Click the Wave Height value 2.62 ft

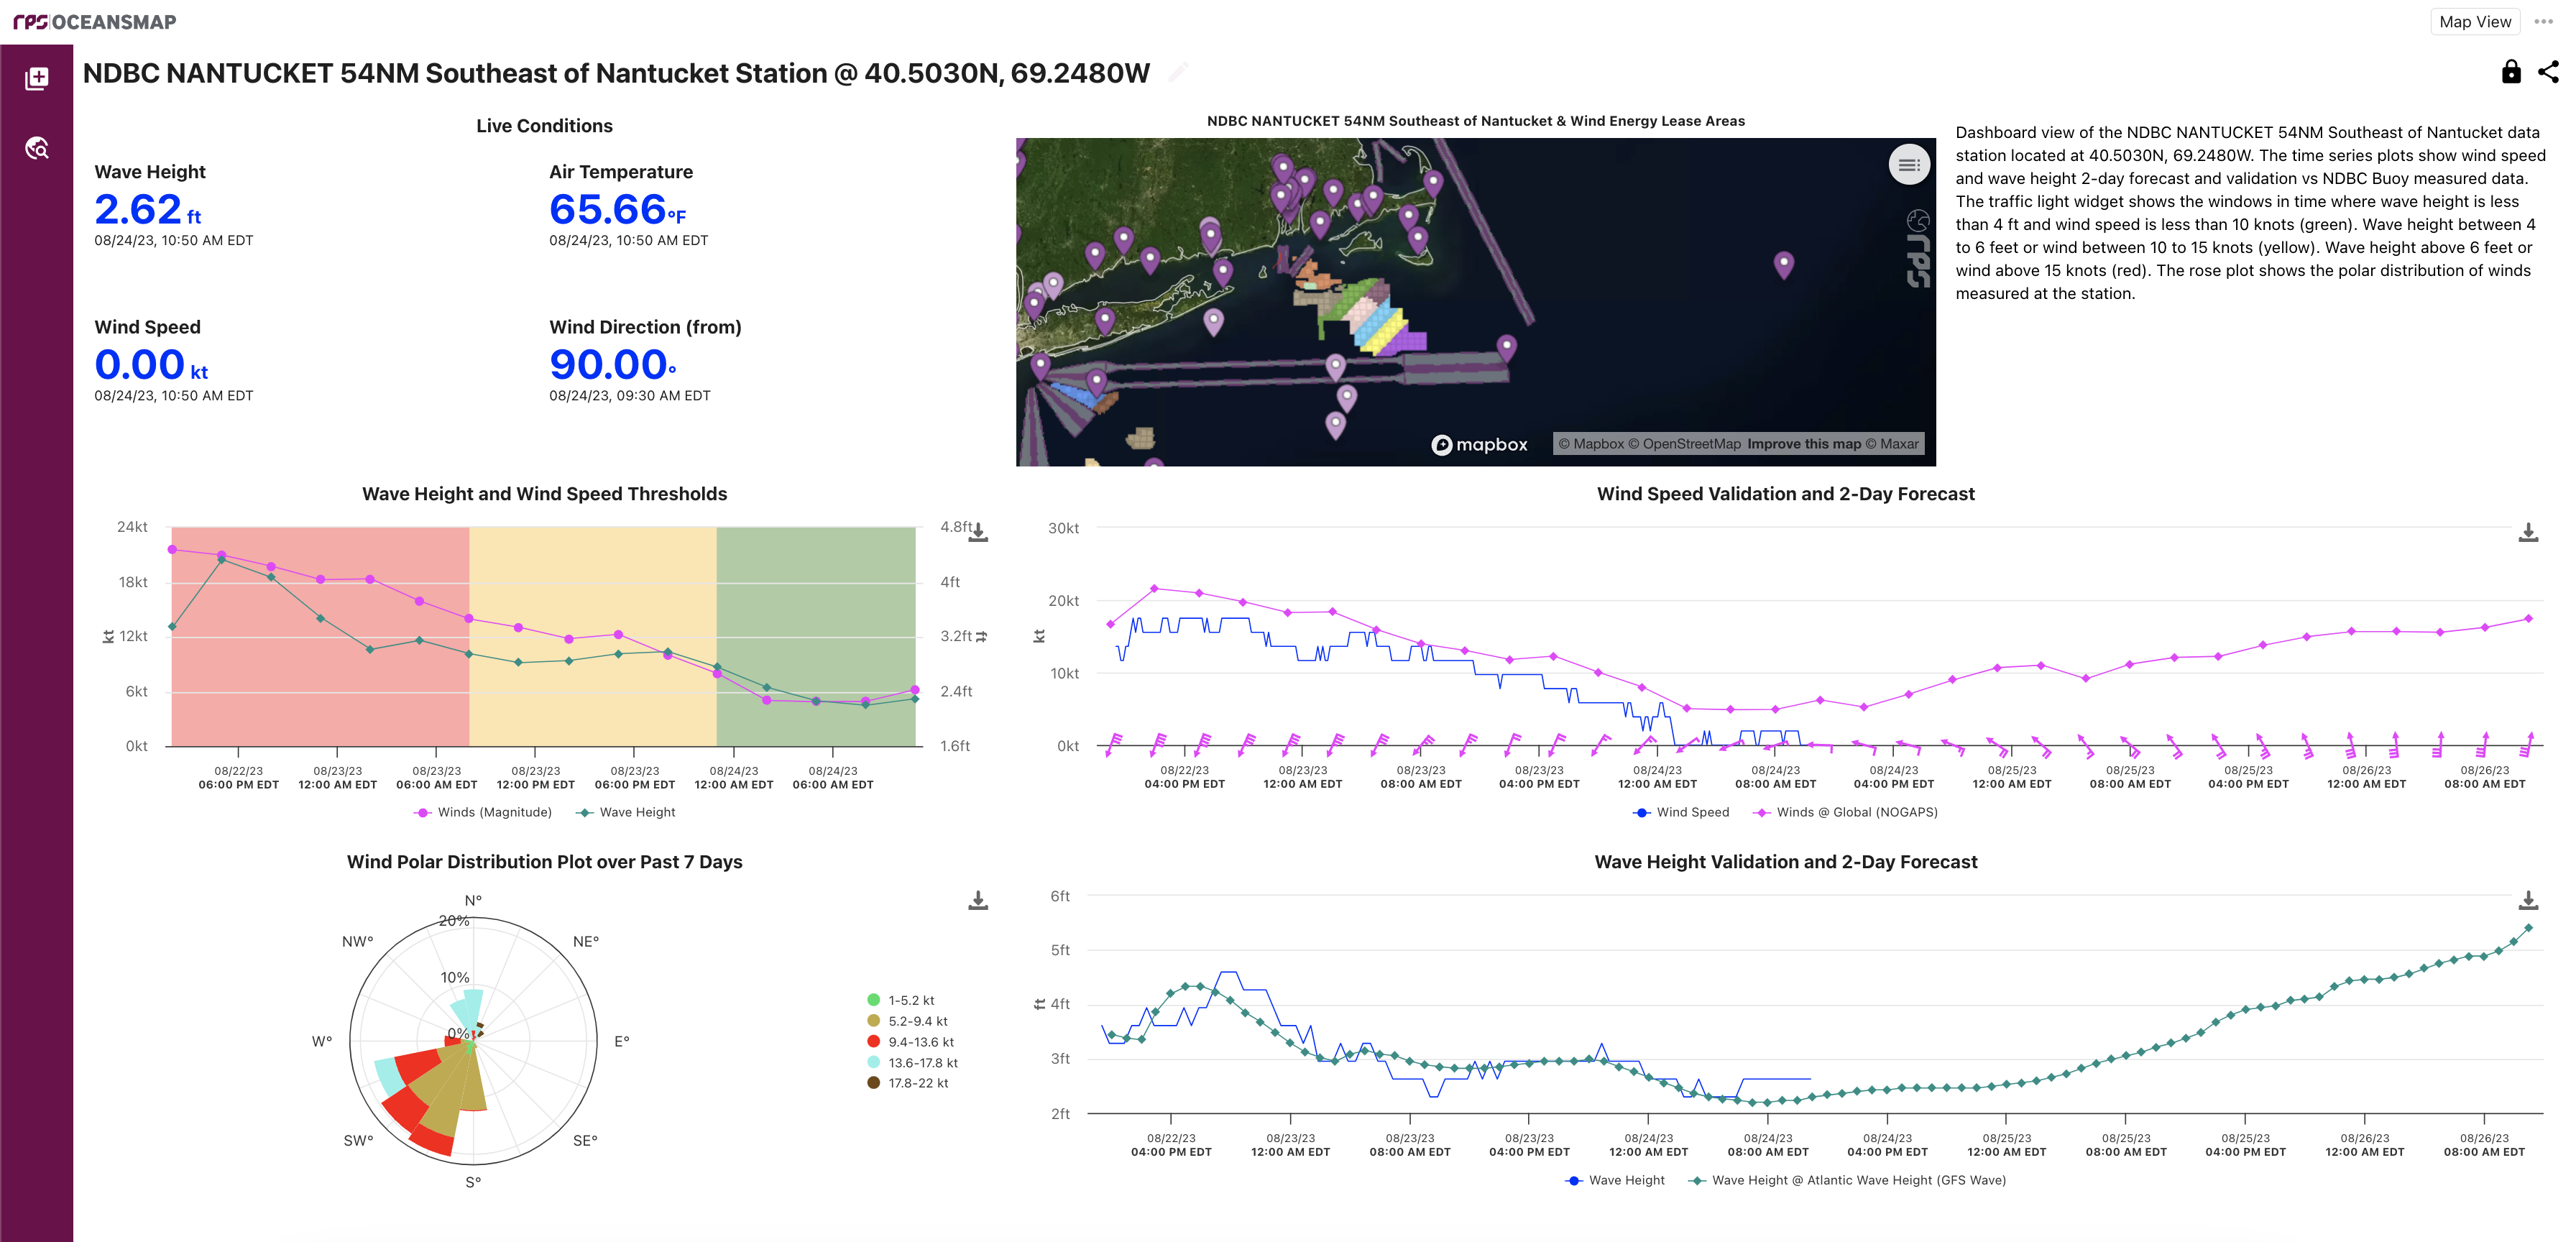[147, 210]
